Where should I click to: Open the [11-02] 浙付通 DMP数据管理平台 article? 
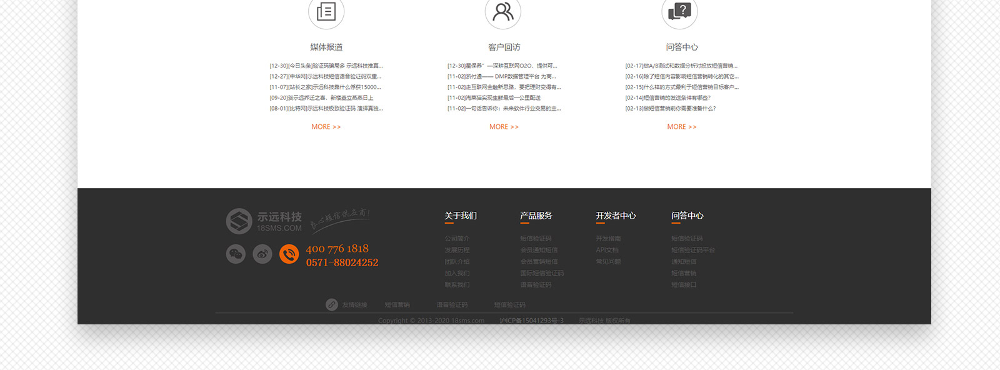502,76
